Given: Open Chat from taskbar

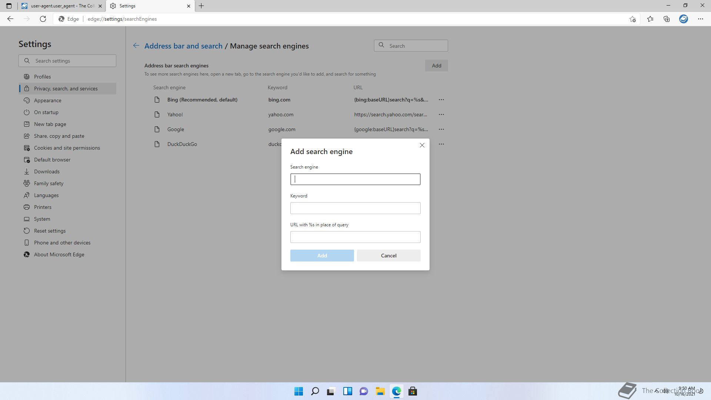Looking at the screenshot, I should click(x=364, y=391).
